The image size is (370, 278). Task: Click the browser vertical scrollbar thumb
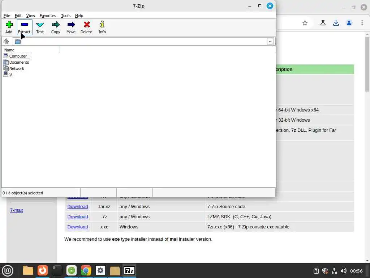[x=367, y=64]
